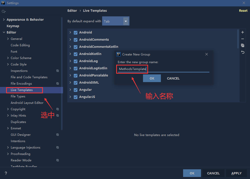Expand the AndroidComments template group
The width and height of the screenshot is (250, 179).
[x=70, y=39]
